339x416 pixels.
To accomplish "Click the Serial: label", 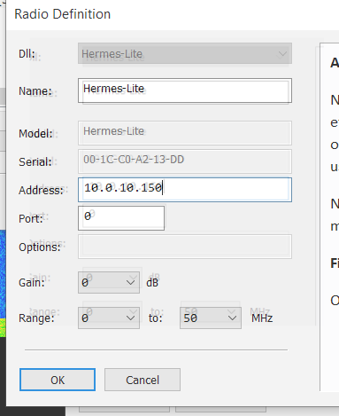I will tap(35, 161).
